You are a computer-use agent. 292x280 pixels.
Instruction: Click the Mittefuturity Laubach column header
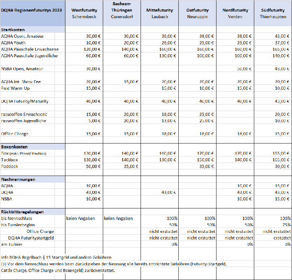click(x=159, y=14)
